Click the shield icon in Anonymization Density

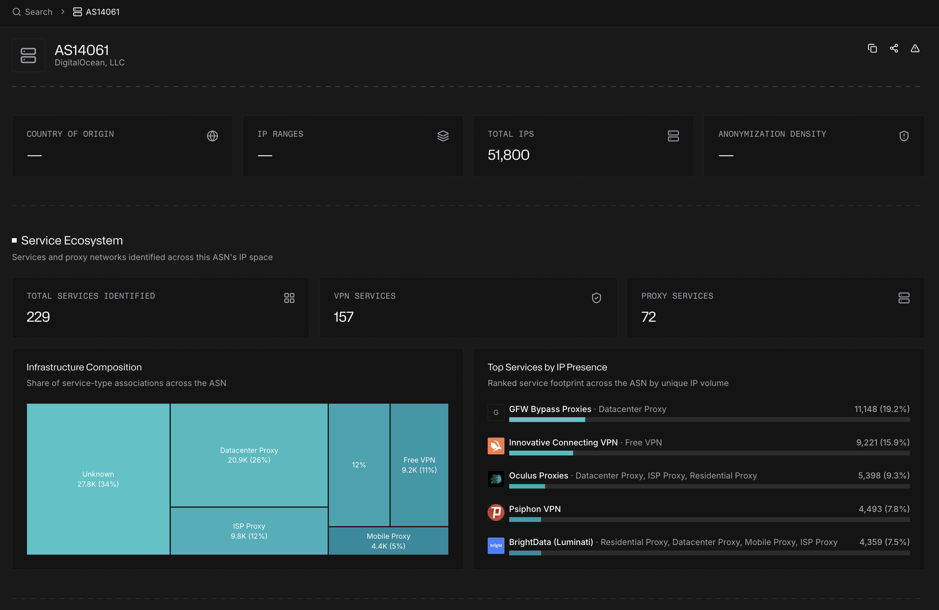904,136
